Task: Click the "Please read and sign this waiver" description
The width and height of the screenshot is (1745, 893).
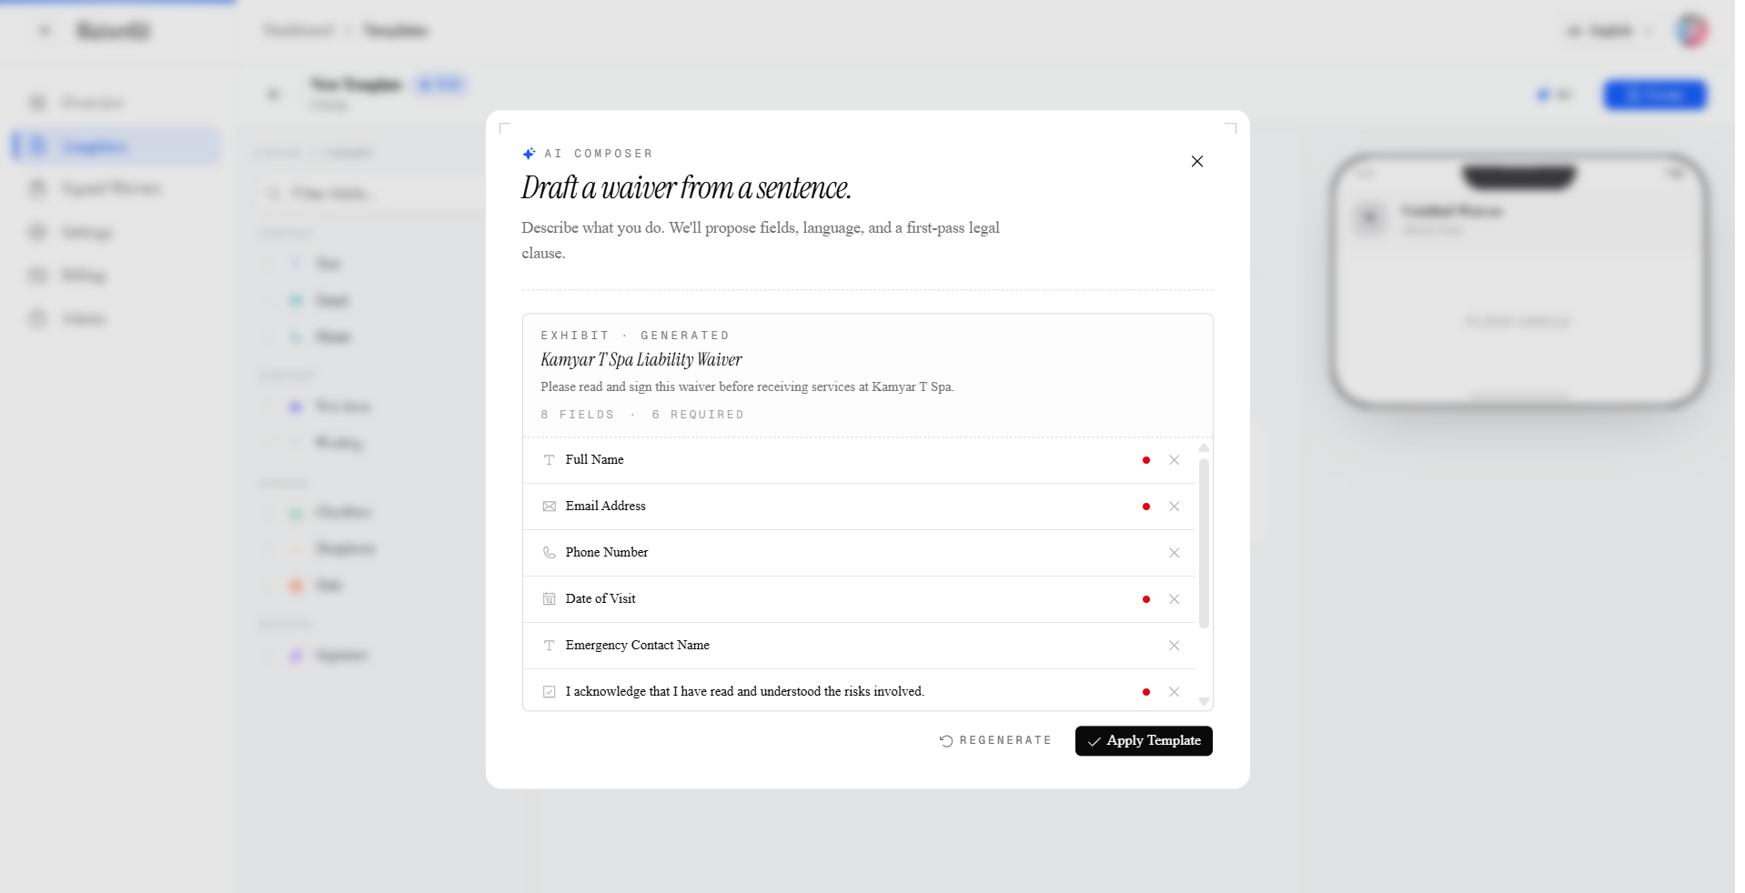Action: click(747, 387)
